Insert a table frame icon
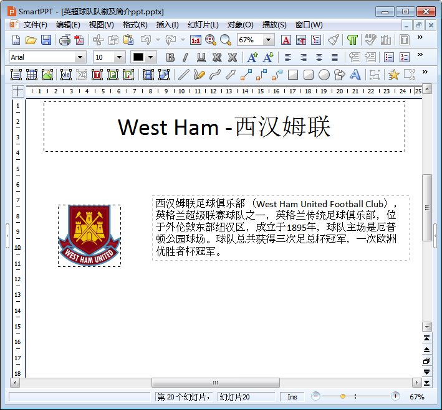Viewport: 442px width, 410px height. pos(32,75)
